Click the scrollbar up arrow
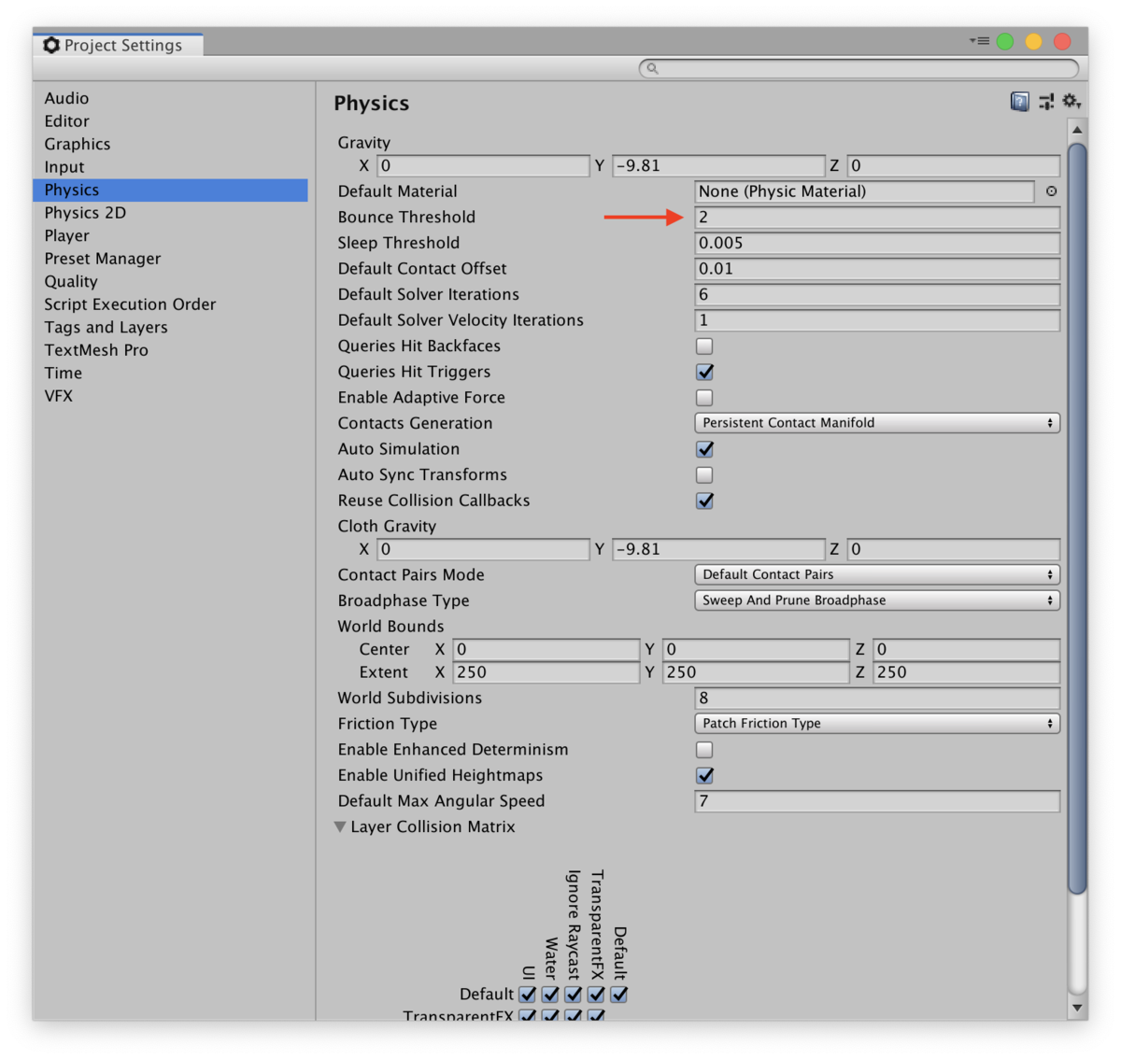 (1077, 130)
